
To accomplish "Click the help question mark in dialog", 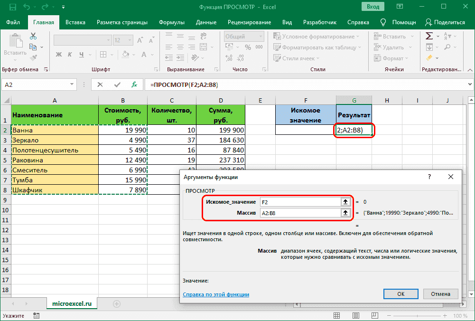I will (429, 177).
